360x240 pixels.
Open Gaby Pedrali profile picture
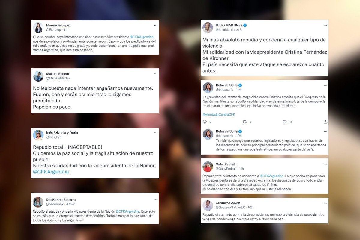click(x=208, y=166)
